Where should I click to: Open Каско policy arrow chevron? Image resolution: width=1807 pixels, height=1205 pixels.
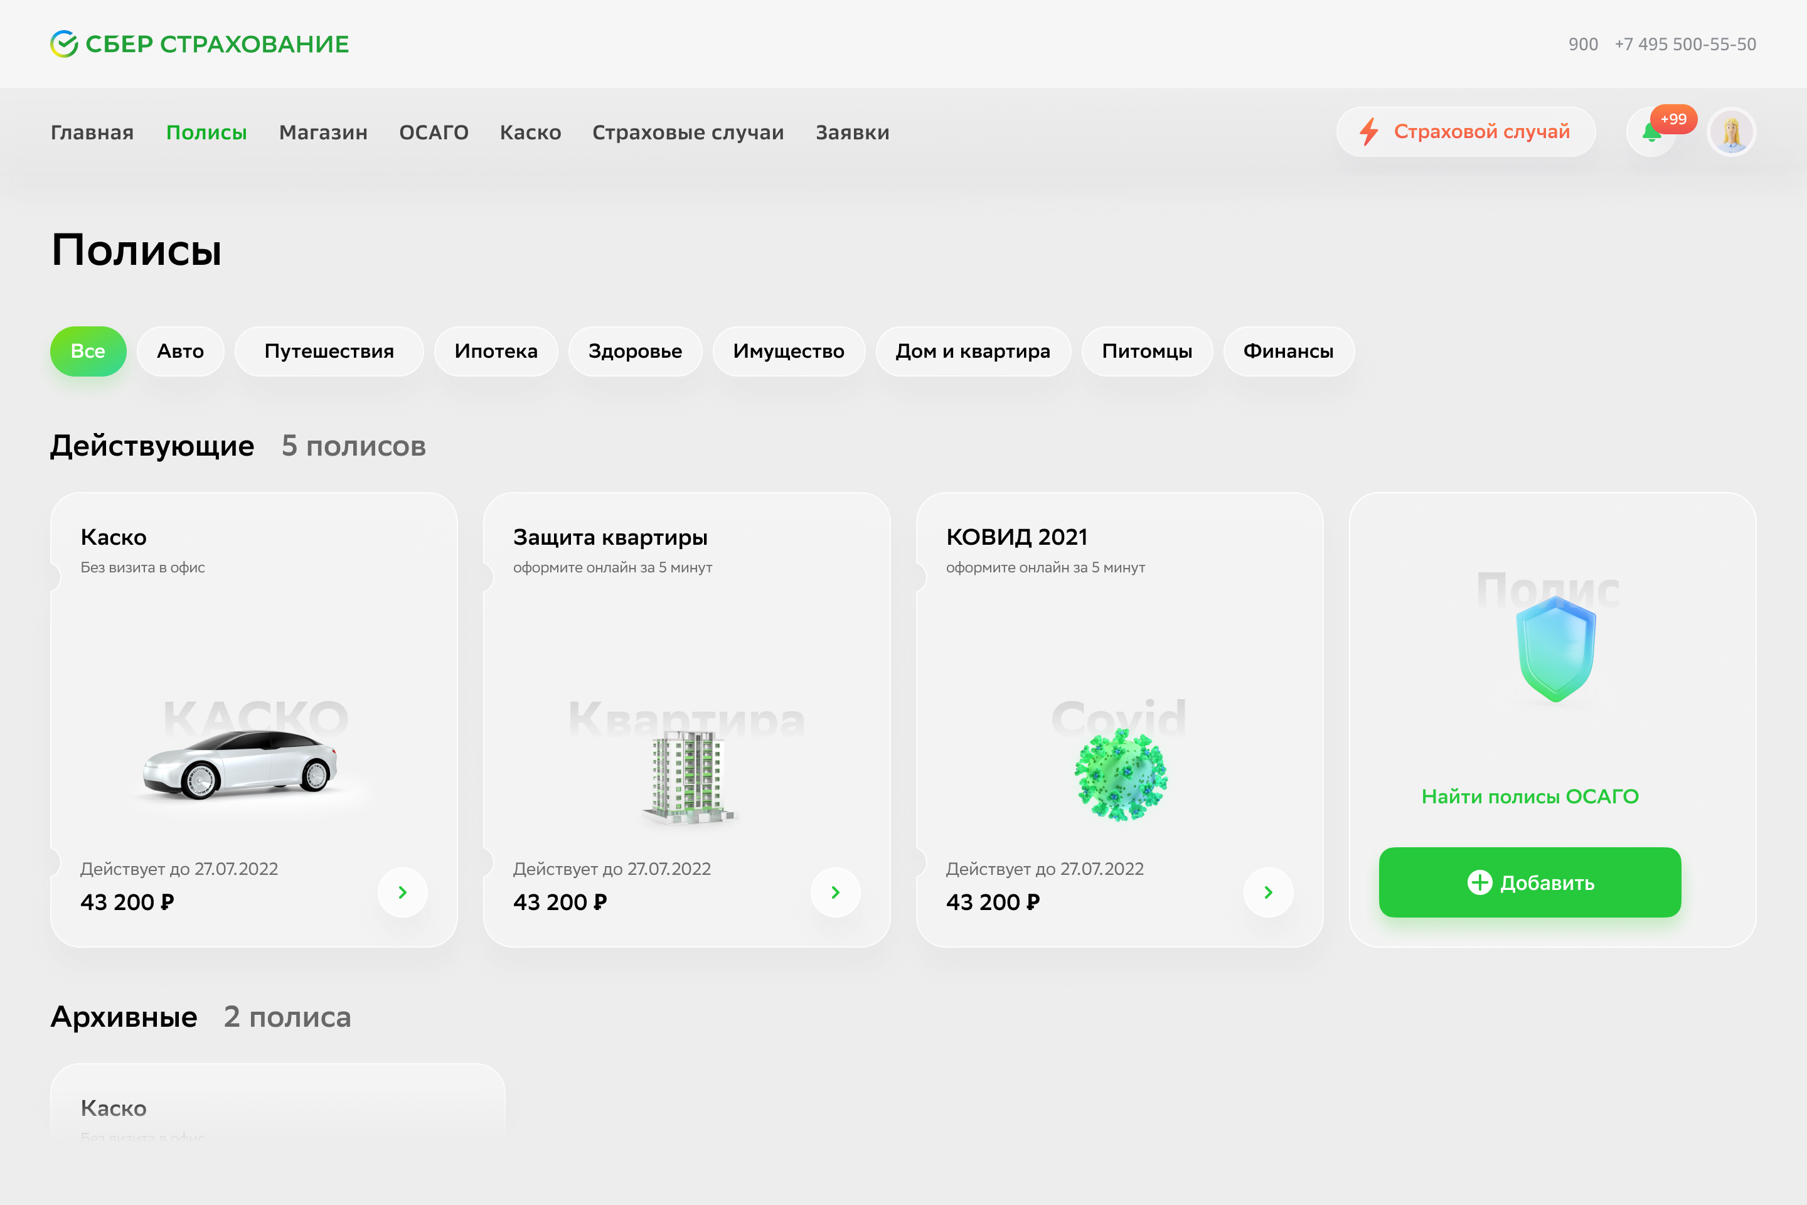(403, 892)
